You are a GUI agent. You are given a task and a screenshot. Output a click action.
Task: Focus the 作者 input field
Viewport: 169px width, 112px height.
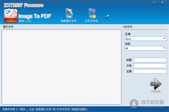pyautogui.click(x=150, y=66)
